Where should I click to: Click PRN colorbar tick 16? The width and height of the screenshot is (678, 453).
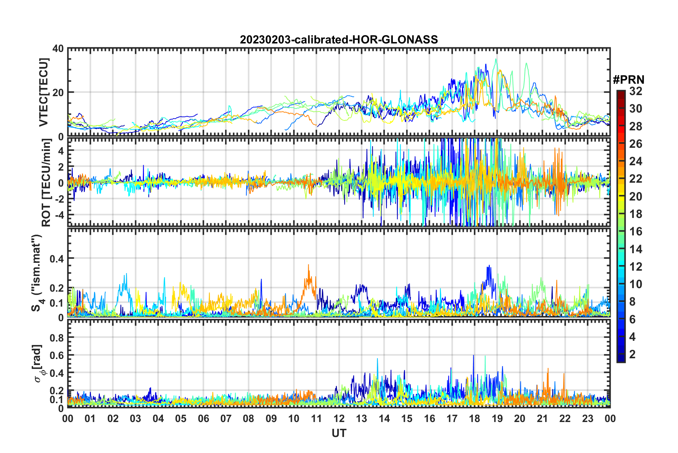tap(636, 231)
